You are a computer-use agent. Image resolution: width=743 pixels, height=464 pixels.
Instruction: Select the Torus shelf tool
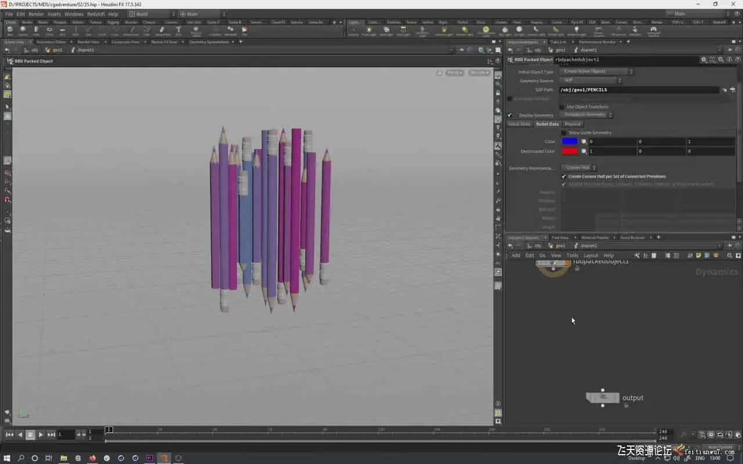(x=49, y=31)
